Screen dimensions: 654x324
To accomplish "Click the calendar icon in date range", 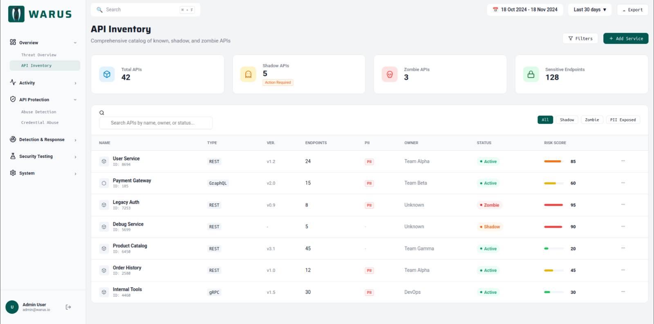I will tap(495, 9).
